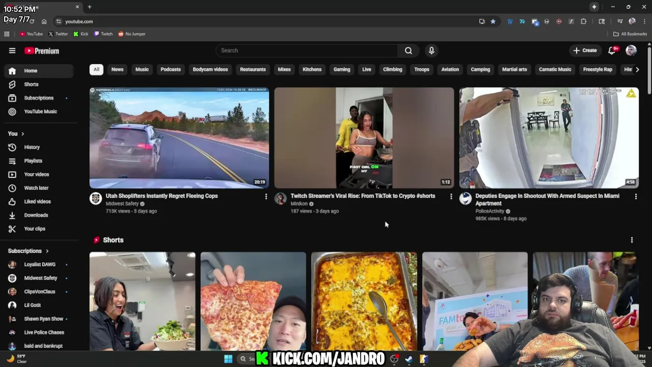652x367 pixels.
Task: Click the browser home button
Action: pyautogui.click(x=44, y=21)
